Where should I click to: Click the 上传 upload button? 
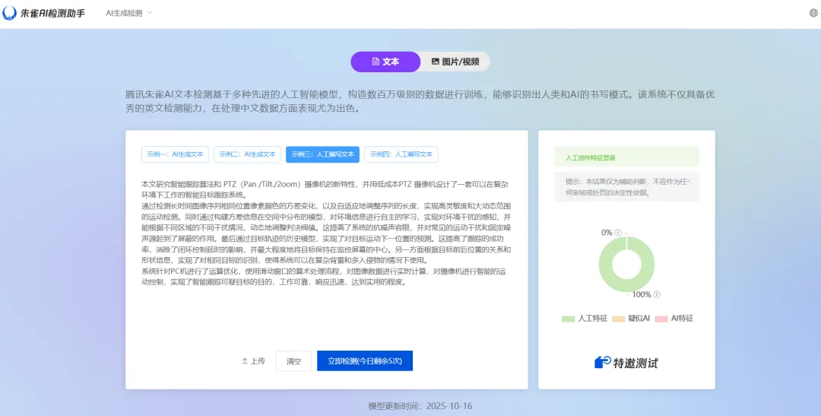pos(253,361)
